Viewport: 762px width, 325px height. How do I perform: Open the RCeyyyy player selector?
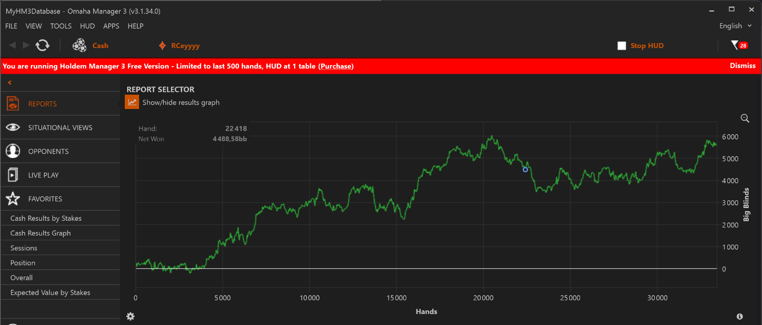click(185, 46)
